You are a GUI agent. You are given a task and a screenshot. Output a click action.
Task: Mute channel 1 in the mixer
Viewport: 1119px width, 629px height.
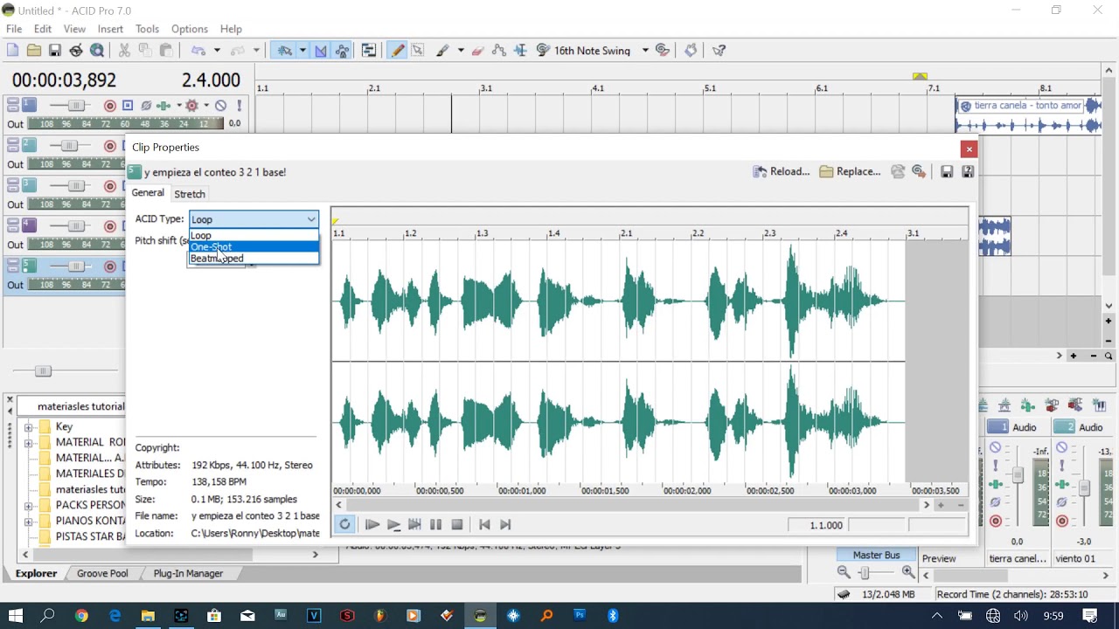(x=995, y=448)
